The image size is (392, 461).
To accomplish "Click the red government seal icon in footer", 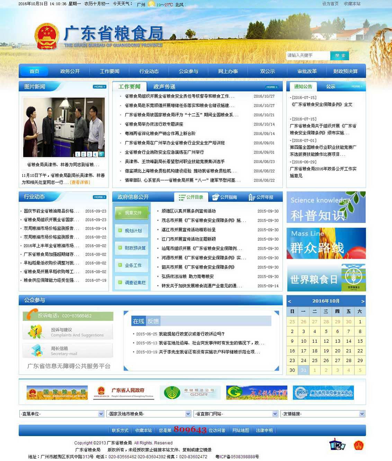I will 359,445.
